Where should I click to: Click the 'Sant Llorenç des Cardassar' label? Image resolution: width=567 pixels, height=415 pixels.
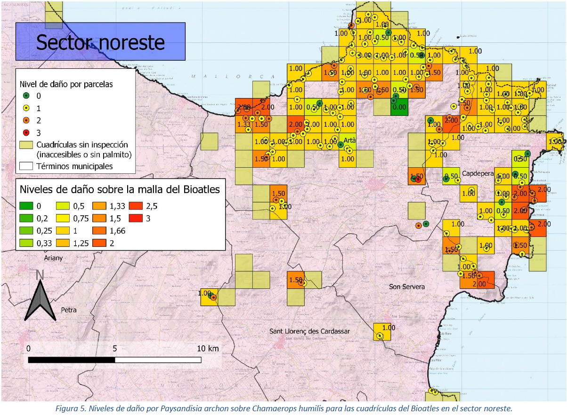point(309,331)
